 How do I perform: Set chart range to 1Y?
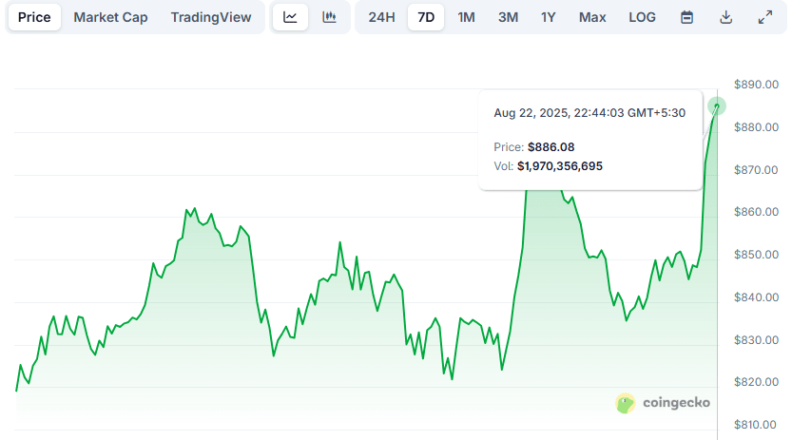point(549,17)
